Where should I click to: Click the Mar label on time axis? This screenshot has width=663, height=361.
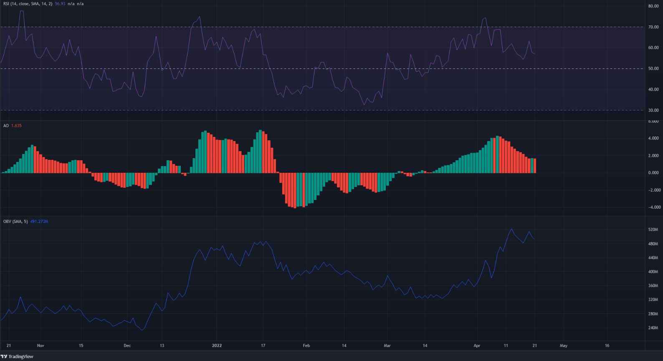[x=387, y=346]
